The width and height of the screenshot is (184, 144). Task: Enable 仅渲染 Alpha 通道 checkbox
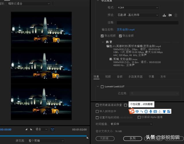(x=139, y=117)
